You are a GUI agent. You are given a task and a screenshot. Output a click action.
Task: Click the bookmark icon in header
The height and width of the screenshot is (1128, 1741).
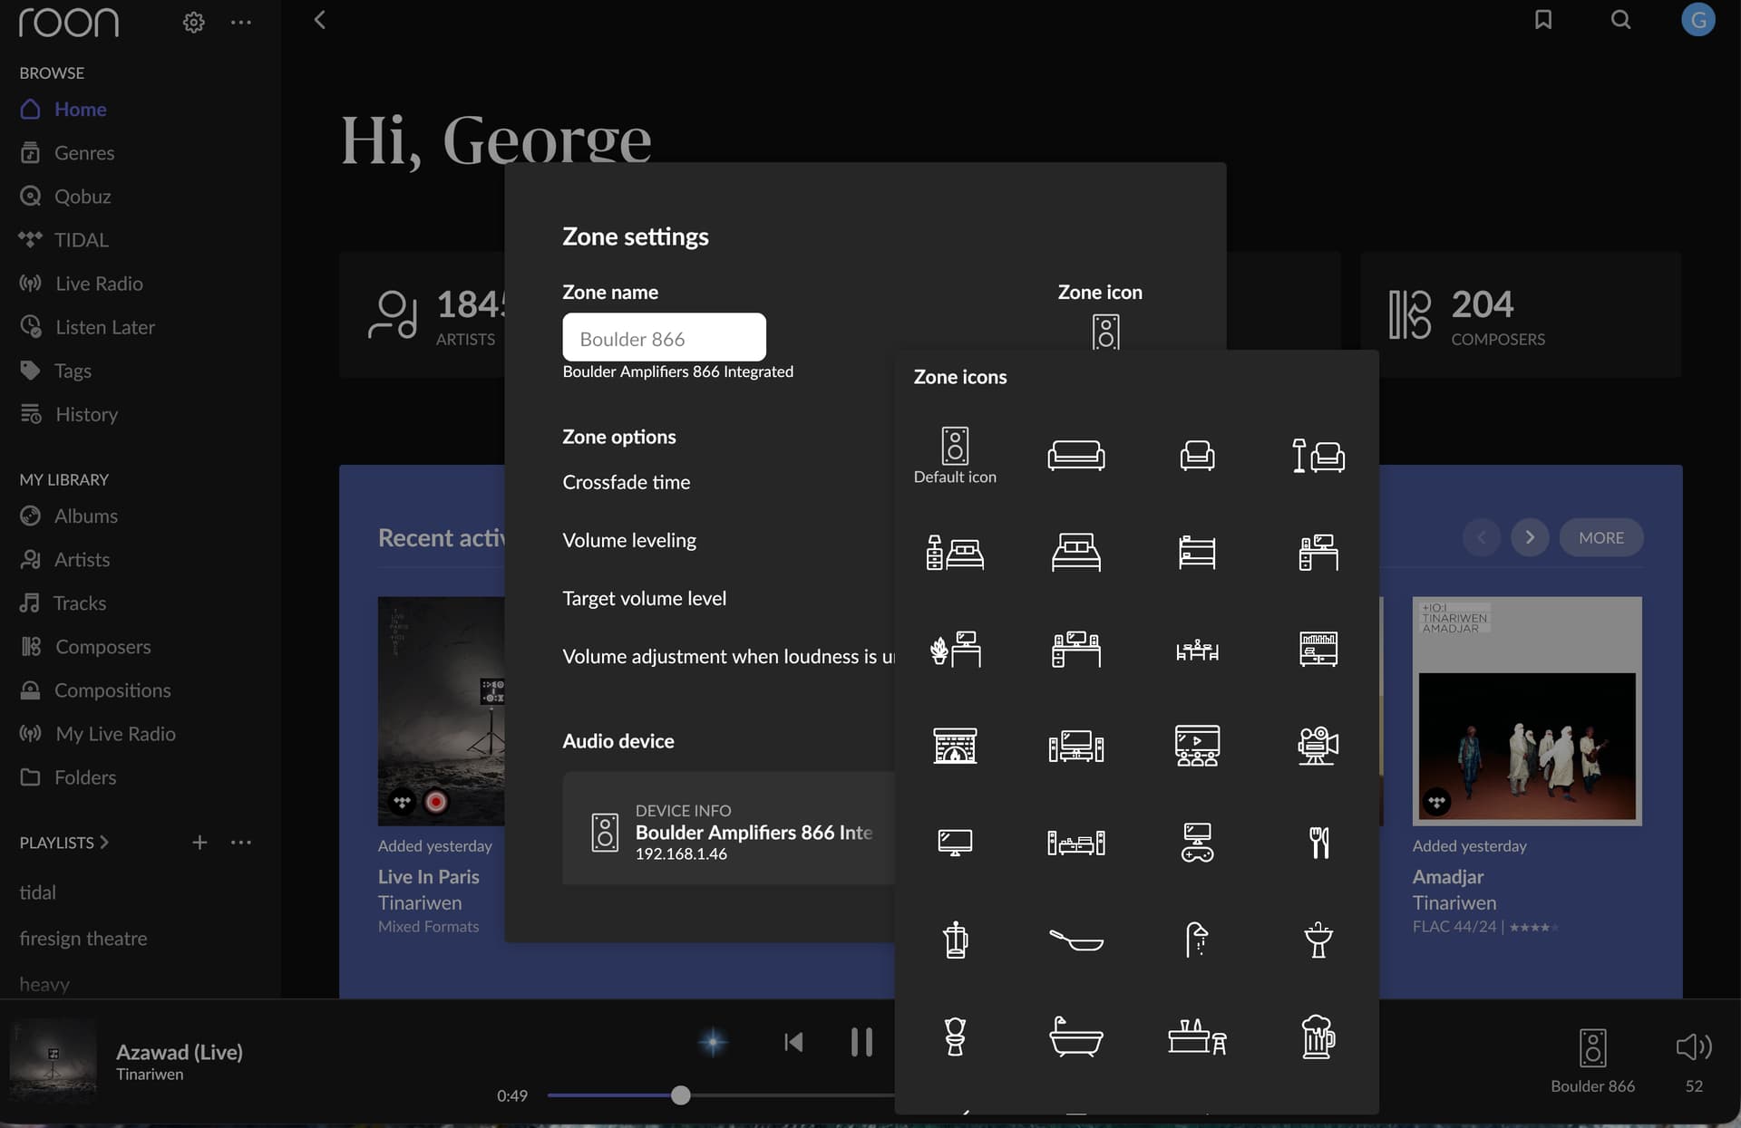(x=1542, y=20)
